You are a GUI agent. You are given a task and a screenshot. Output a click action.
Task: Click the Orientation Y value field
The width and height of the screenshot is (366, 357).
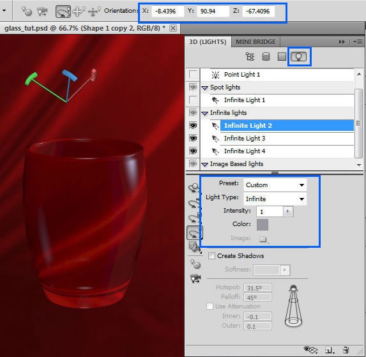pyautogui.click(x=213, y=11)
